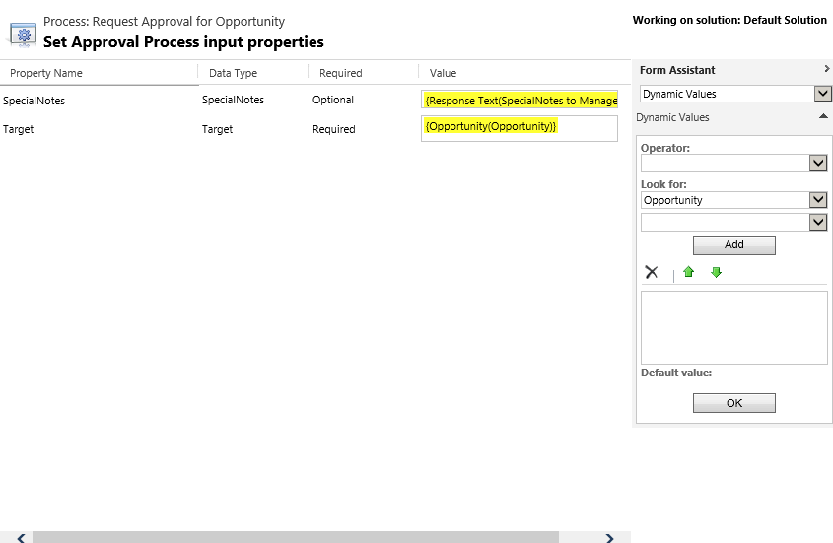The image size is (833, 543).
Task: Click the SpecialNotes value field
Action: 520,100
